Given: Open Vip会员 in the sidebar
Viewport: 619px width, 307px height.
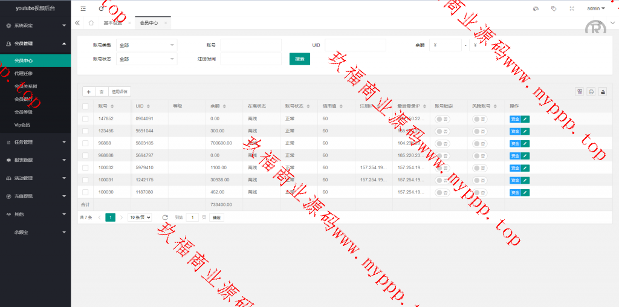Looking at the screenshot, I should [22, 124].
